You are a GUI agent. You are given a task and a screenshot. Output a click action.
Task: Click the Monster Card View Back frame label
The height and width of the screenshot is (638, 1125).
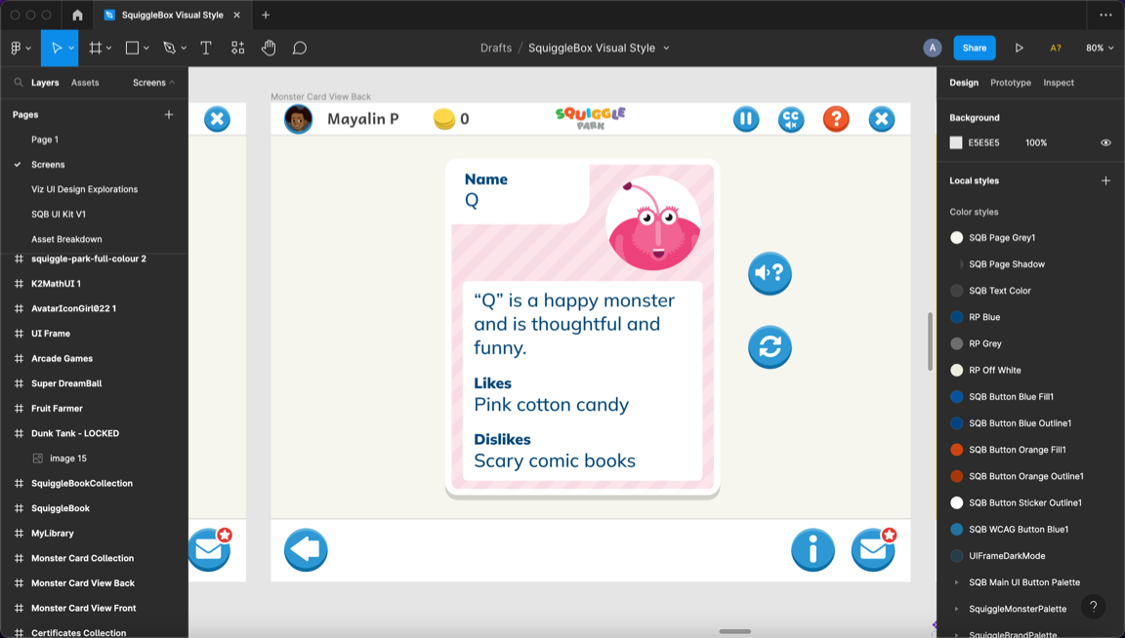(x=320, y=96)
